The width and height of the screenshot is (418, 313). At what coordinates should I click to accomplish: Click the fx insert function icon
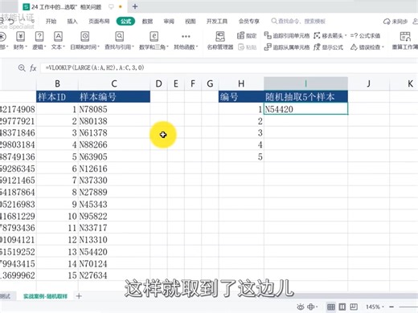pyautogui.click(x=33, y=68)
